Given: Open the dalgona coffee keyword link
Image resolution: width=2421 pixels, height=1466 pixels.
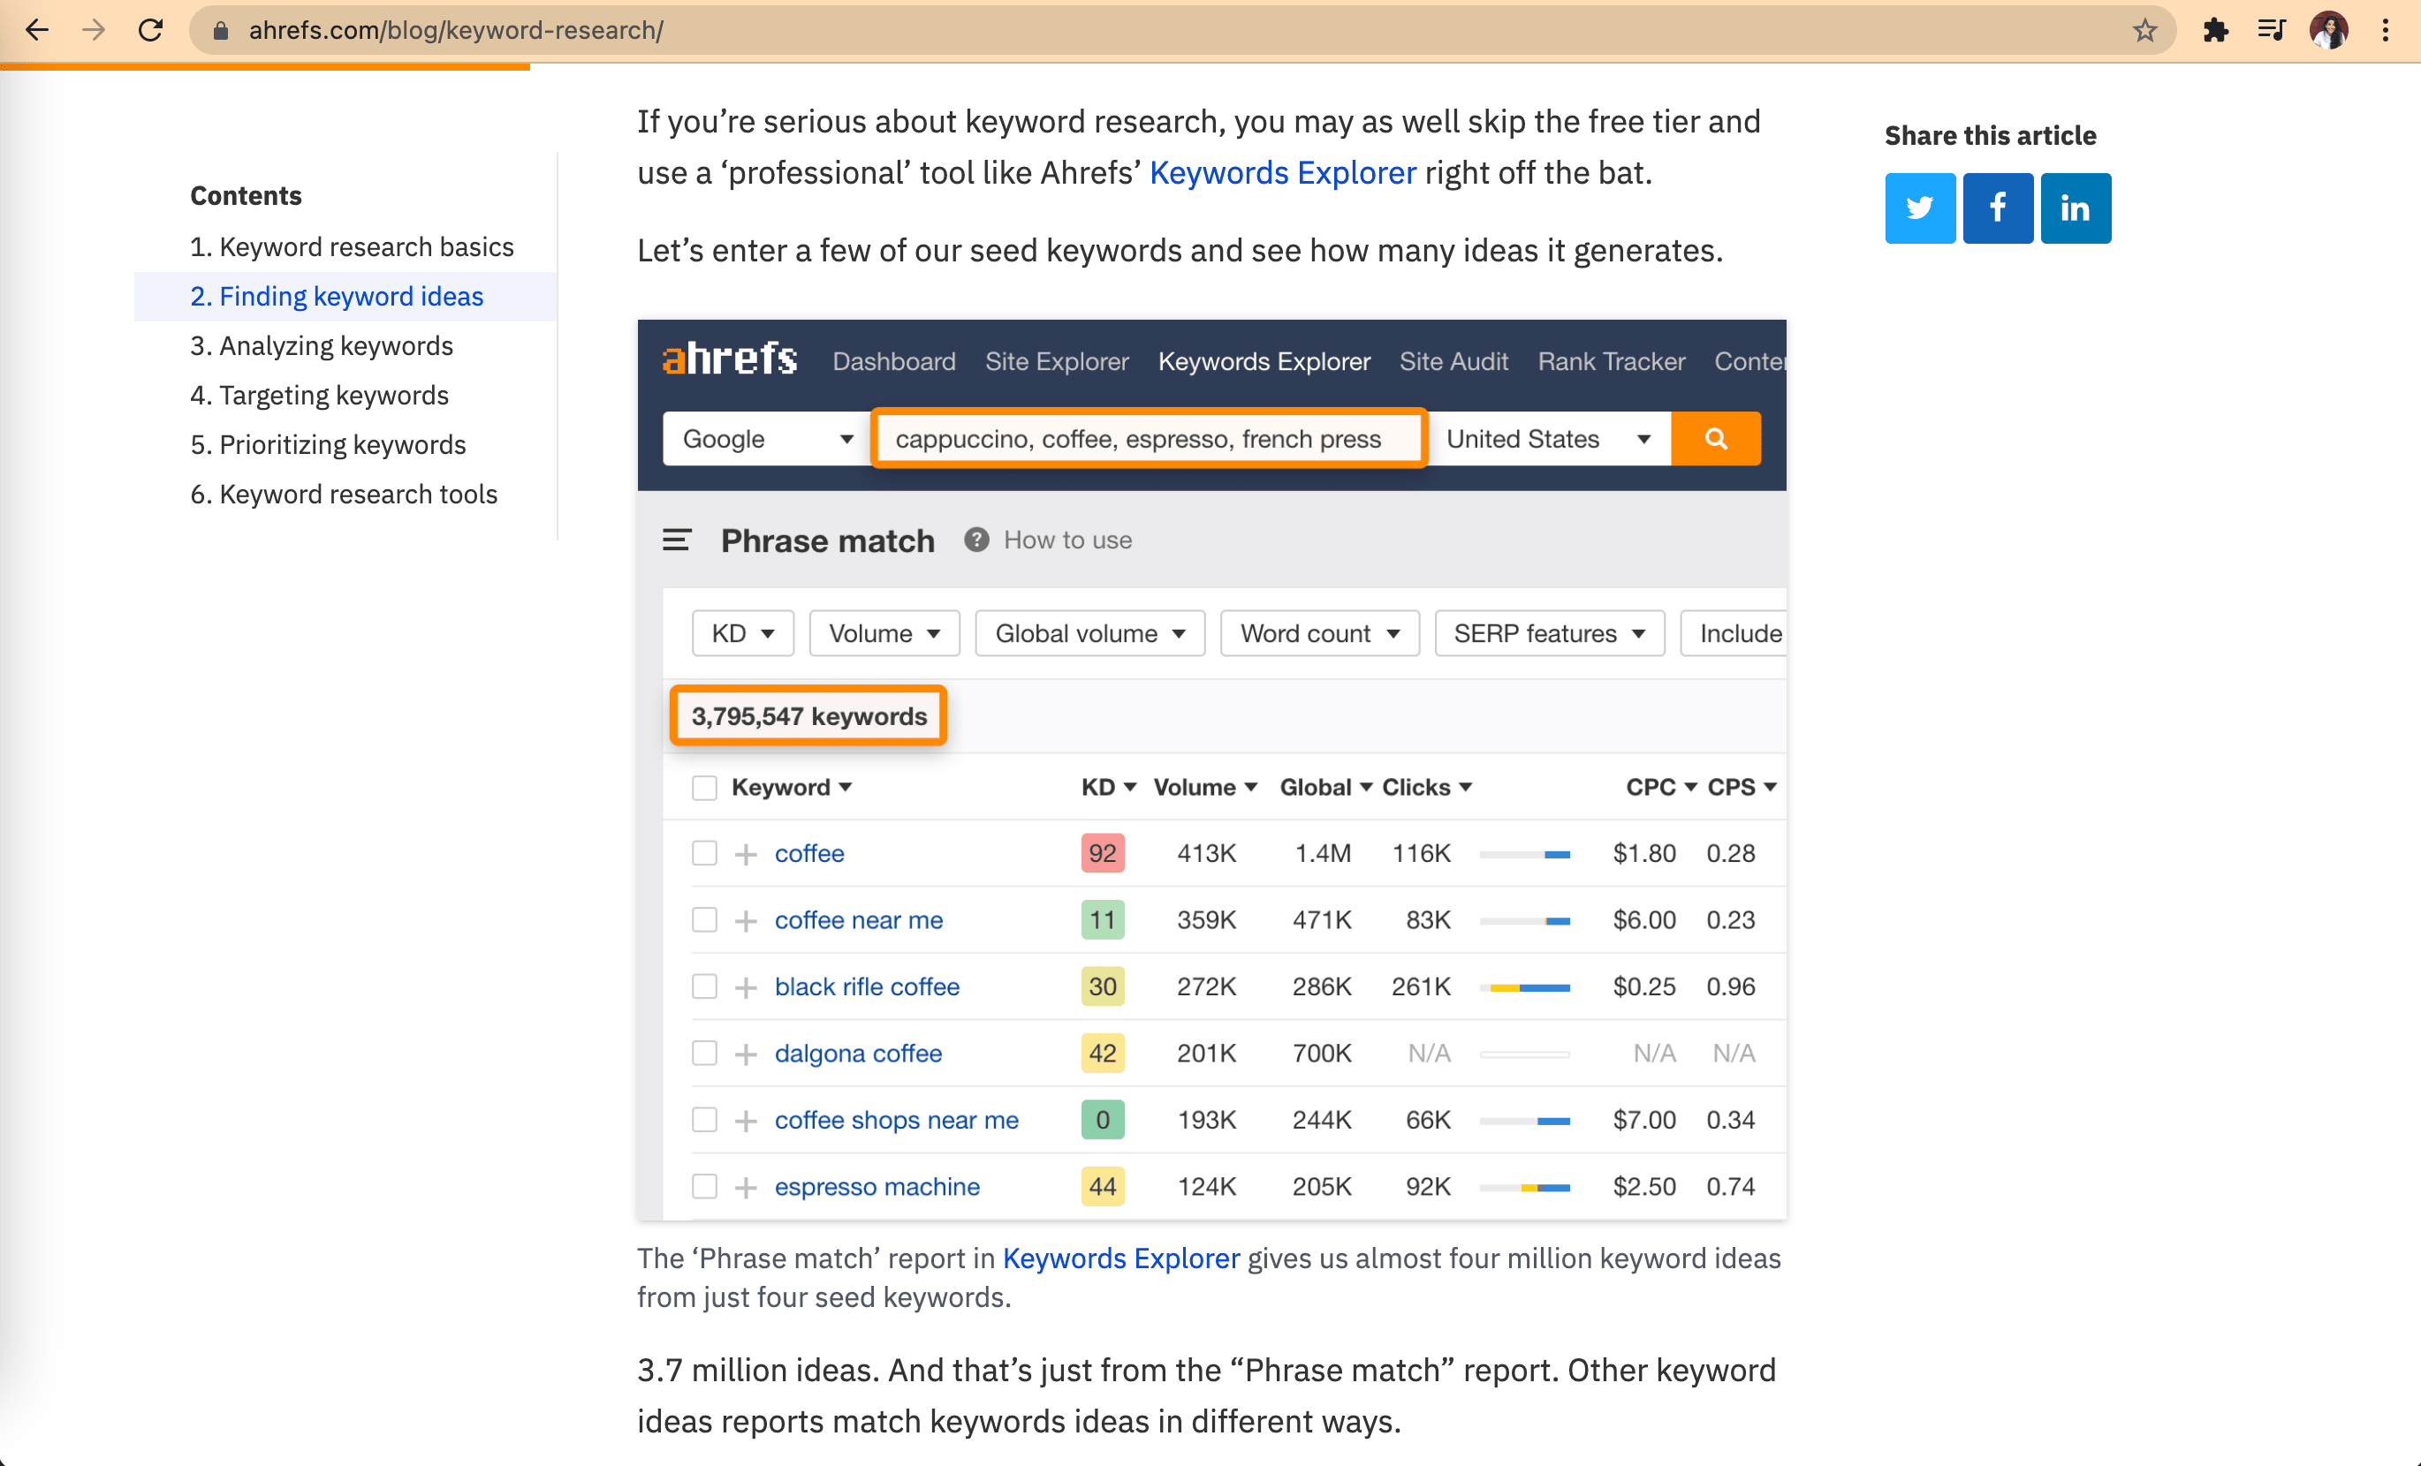Looking at the screenshot, I should 858,1054.
